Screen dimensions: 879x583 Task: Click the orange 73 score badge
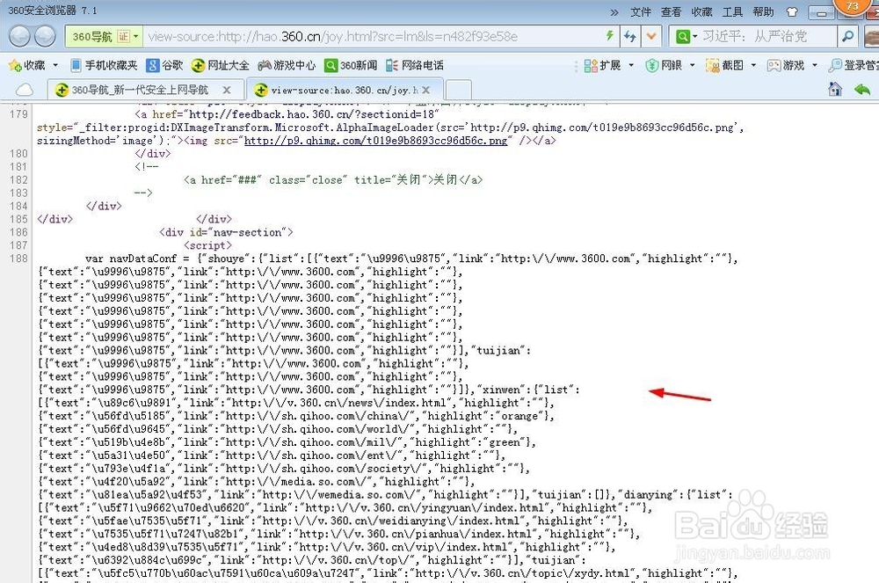tap(852, 7)
